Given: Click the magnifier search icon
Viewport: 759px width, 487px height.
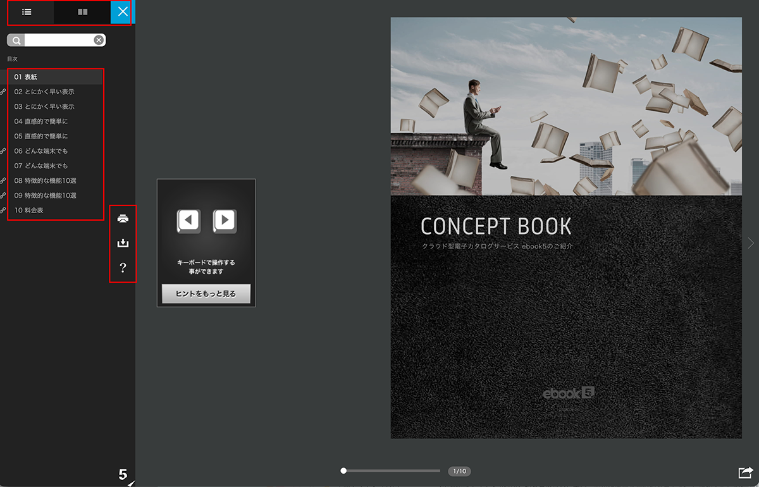Looking at the screenshot, I should pos(16,40).
